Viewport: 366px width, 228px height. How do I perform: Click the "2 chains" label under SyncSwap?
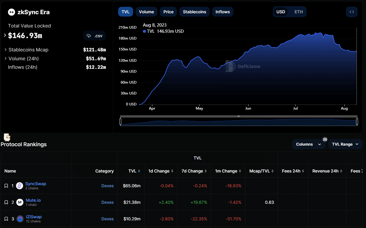(x=32, y=188)
